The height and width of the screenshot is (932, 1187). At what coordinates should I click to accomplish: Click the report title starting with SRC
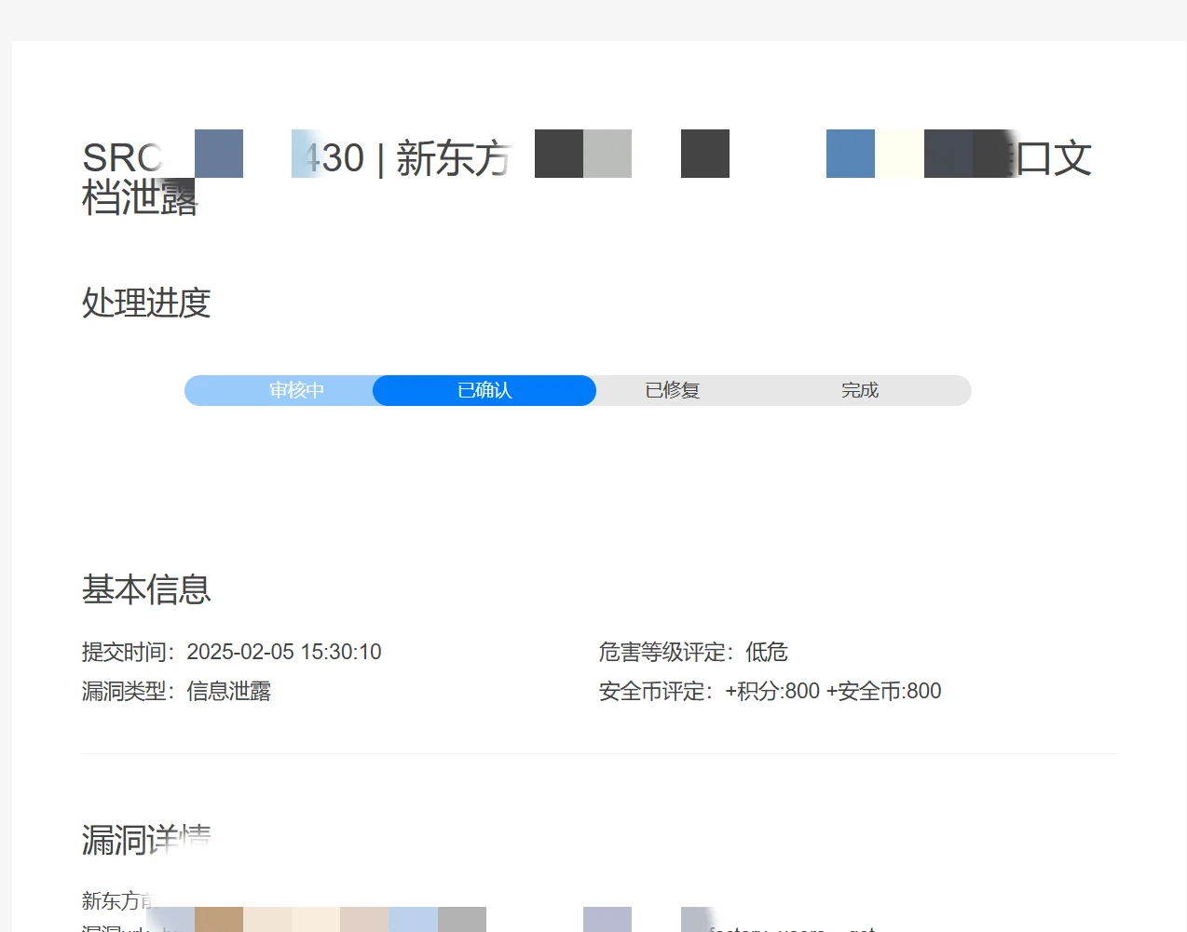(121, 156)
